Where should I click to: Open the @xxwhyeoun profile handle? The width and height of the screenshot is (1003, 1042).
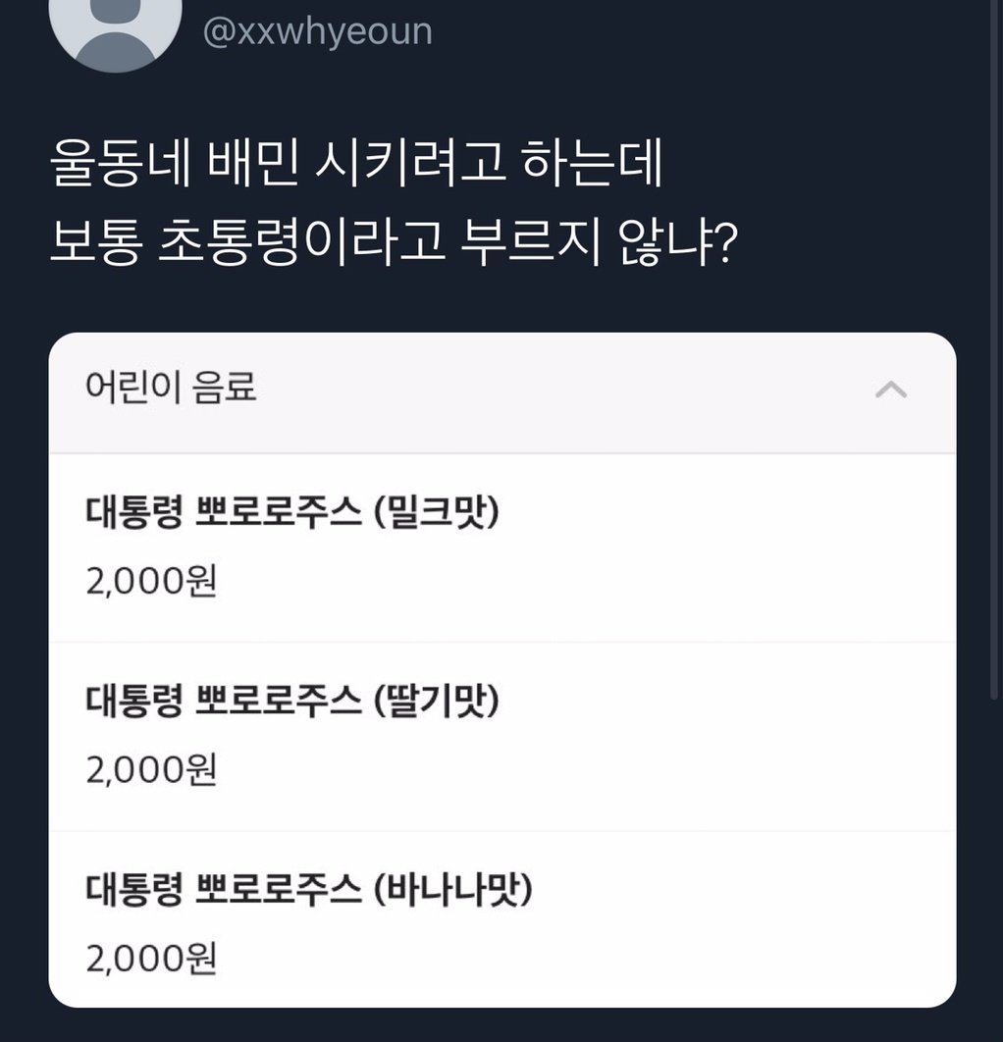pyautogui.click(x=317, y=30)
